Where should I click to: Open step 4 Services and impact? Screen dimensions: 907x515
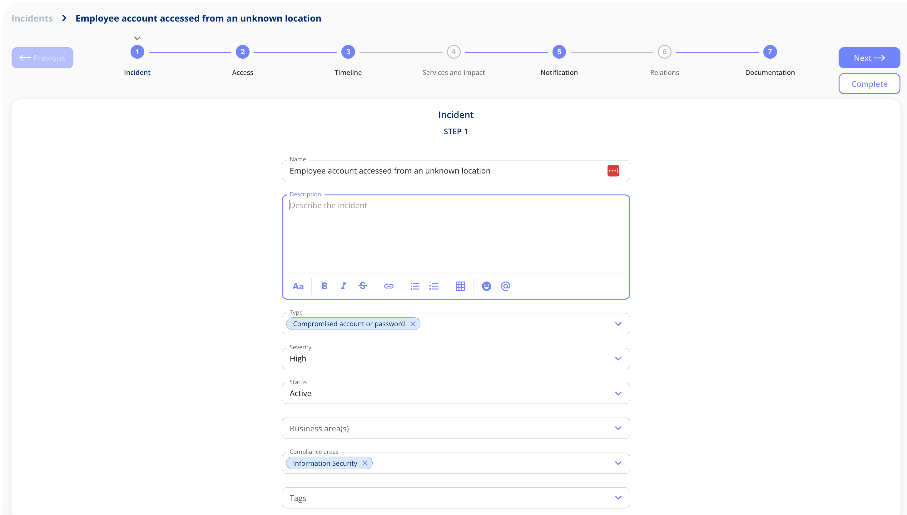pos(453,52)
